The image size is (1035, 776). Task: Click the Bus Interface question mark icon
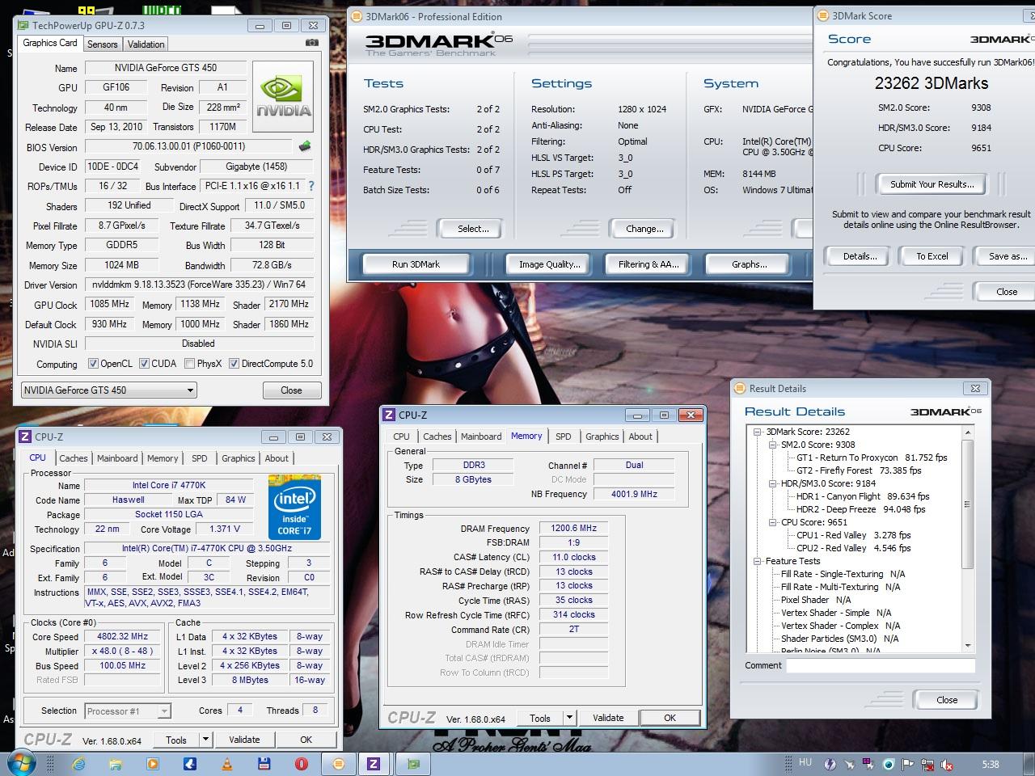point(311,186)
